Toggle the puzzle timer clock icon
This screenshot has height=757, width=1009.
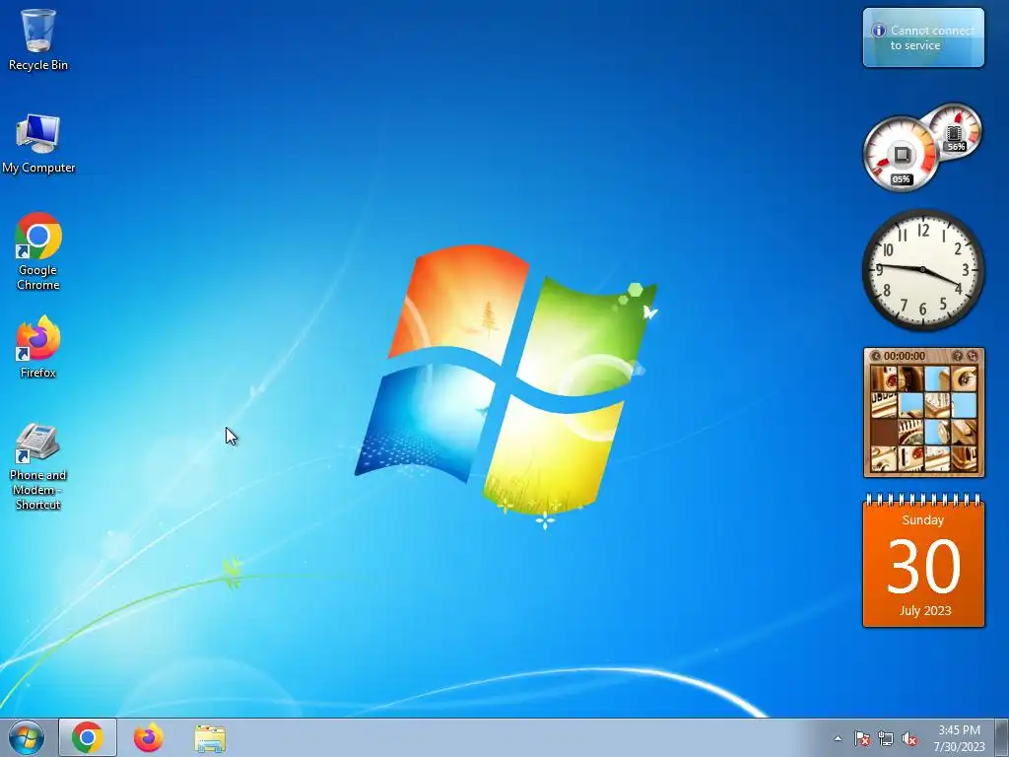click(x=875, y=356)
